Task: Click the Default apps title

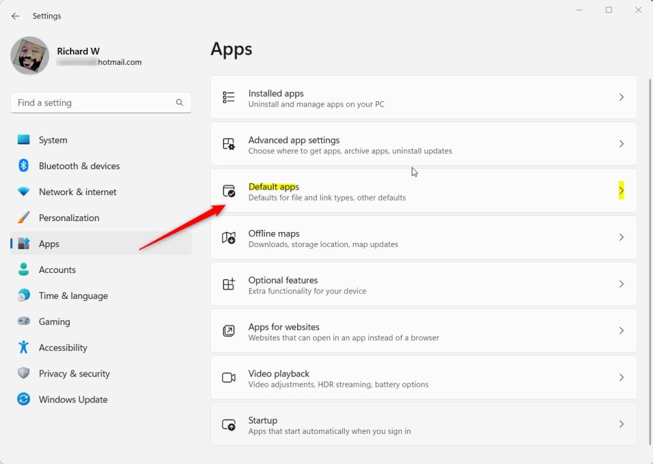Action: point(273,187)
